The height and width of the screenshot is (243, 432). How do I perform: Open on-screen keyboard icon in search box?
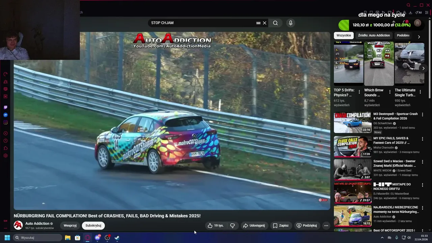(258, 23)
